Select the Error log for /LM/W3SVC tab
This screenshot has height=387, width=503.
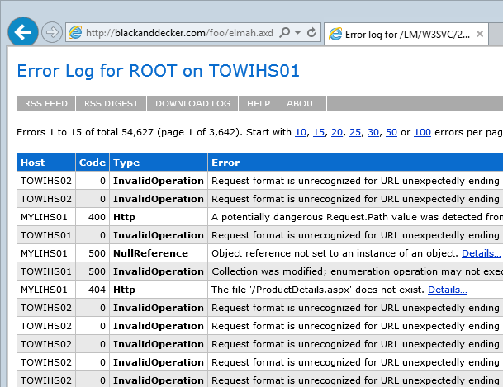pos(406,34)
